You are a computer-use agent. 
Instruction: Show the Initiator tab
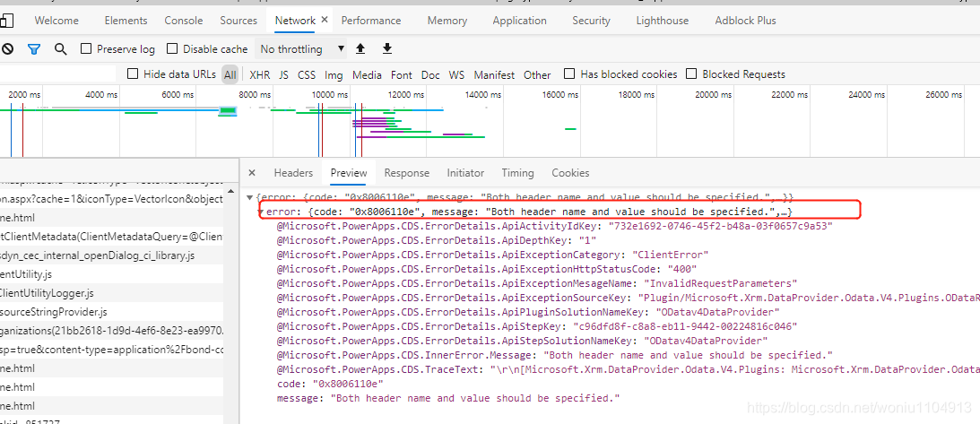pos(465,173)
